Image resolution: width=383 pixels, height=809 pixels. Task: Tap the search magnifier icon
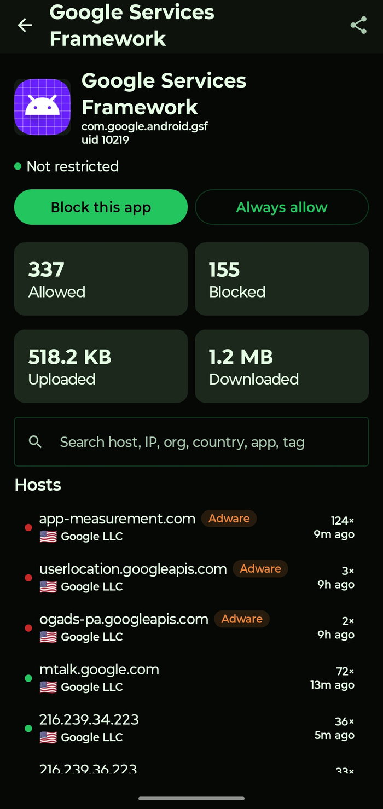pyautogui.click(x=35, y=442)
